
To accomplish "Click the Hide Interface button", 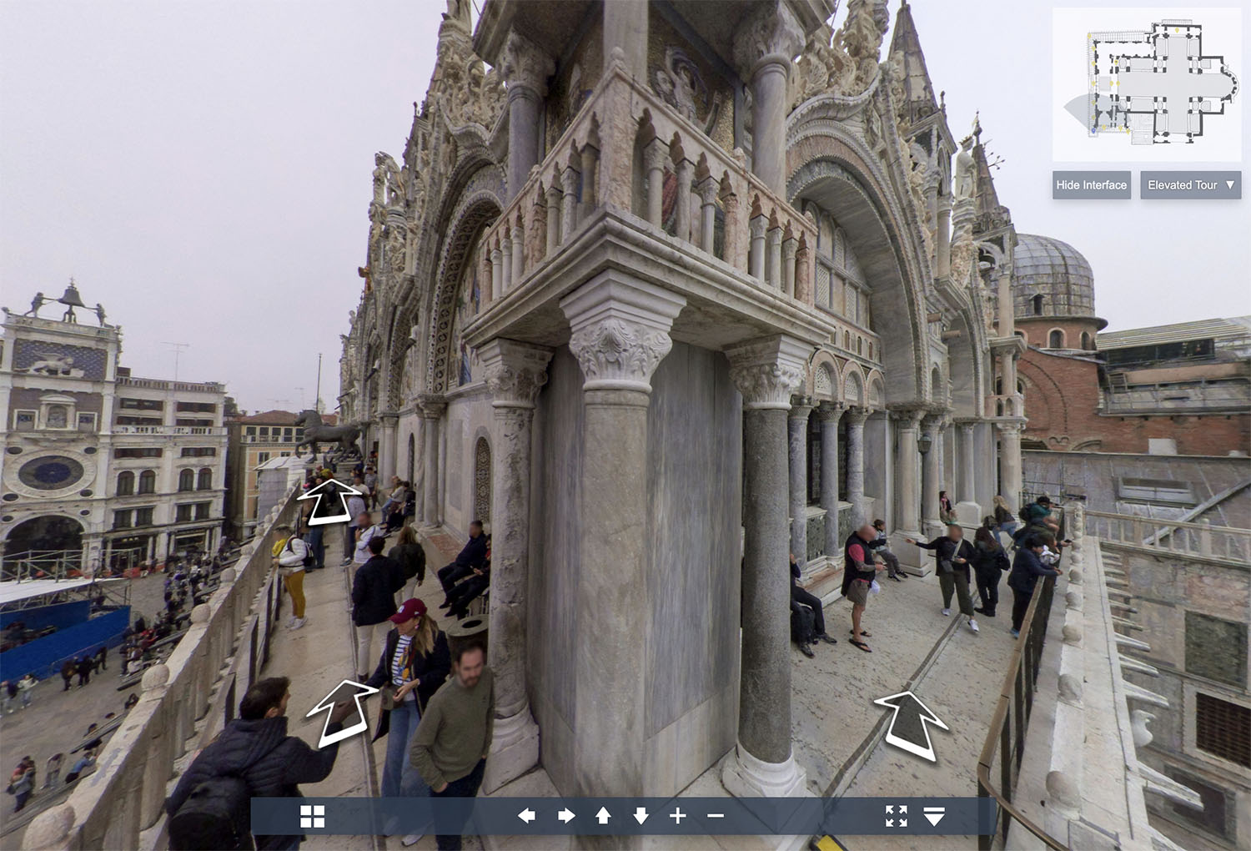I will point(1091,185).
